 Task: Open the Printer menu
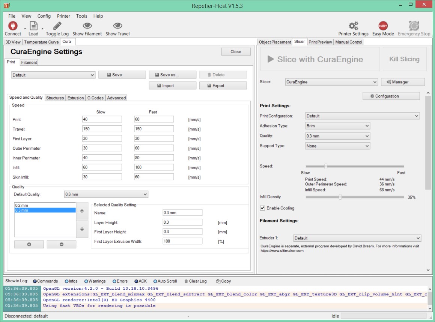tap(63, 16)
